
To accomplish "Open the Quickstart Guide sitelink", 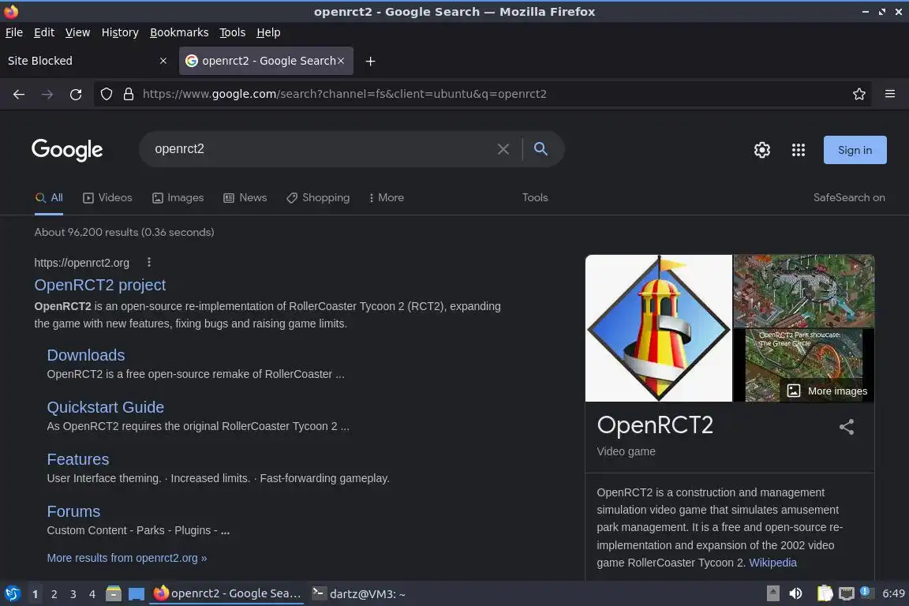I will (106, 407).
